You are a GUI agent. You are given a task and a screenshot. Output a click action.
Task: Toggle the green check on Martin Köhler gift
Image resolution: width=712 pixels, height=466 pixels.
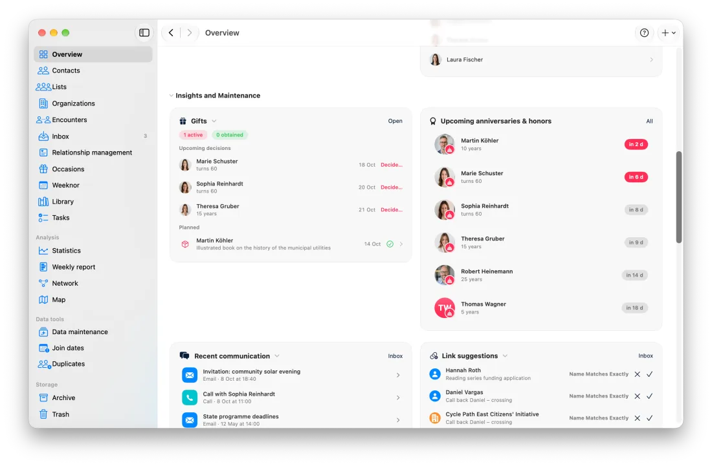coord(390,244)
